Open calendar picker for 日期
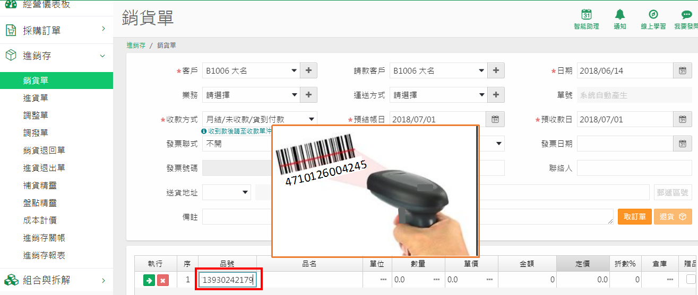Viewport: 698px width, 295px height. coord(682,70)
